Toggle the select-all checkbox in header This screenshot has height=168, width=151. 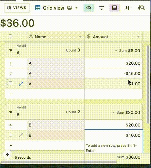coord(10,36)
